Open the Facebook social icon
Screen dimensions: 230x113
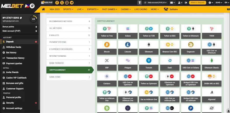(57, 3)
